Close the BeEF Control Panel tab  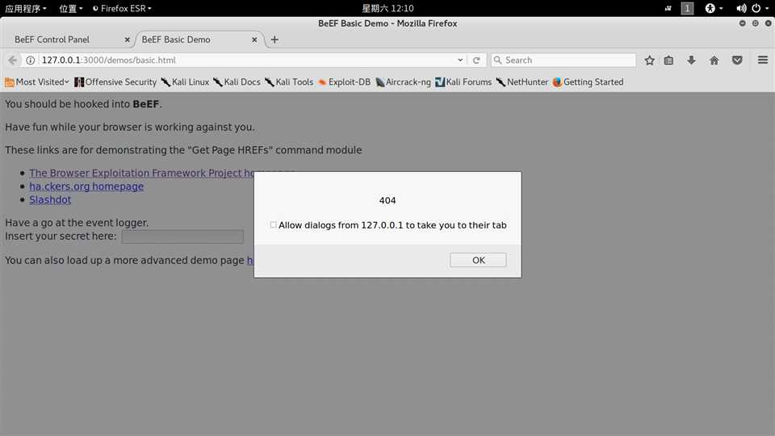click(127, 40)
